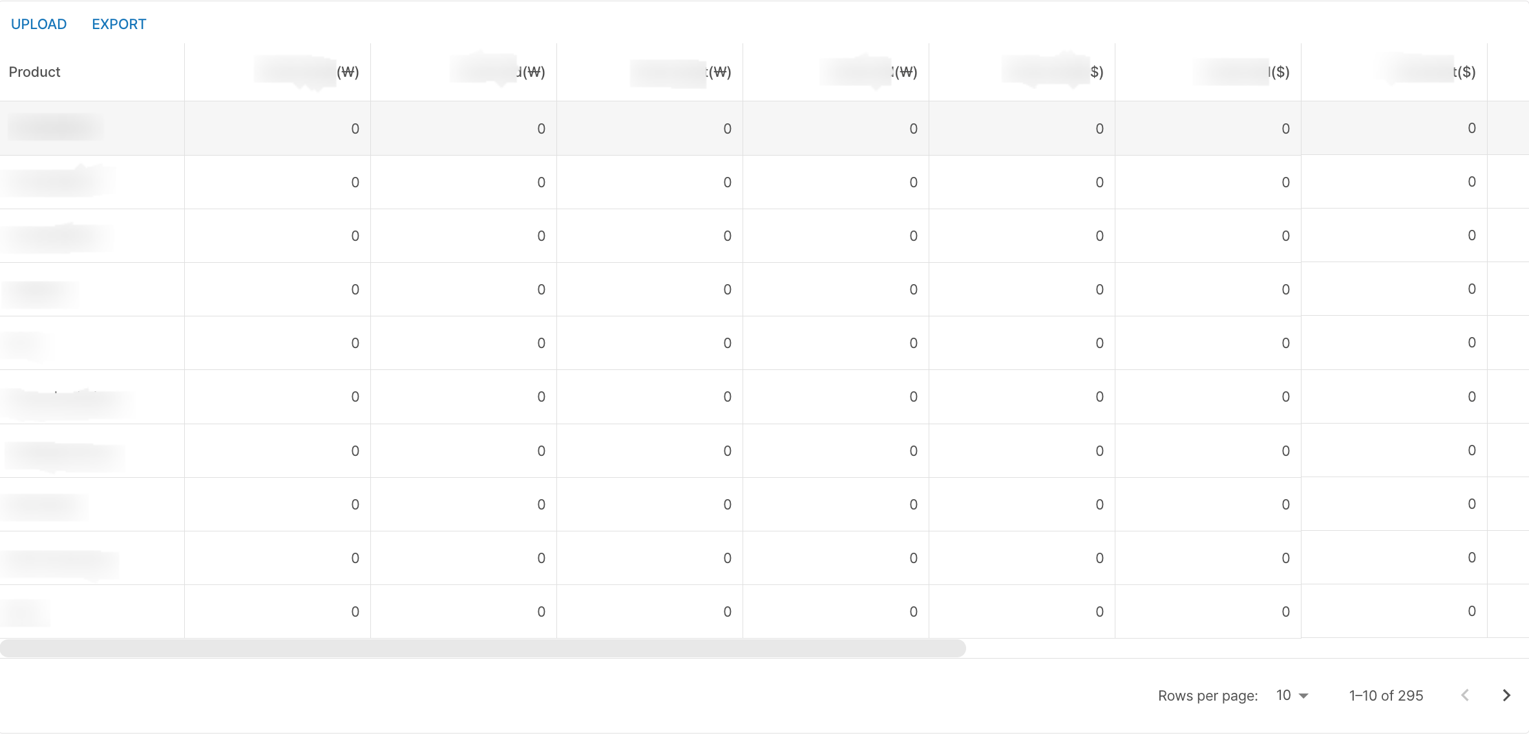Select the fifth row's product name cell
The image size is (1529, 740).
tap(26, 343)
